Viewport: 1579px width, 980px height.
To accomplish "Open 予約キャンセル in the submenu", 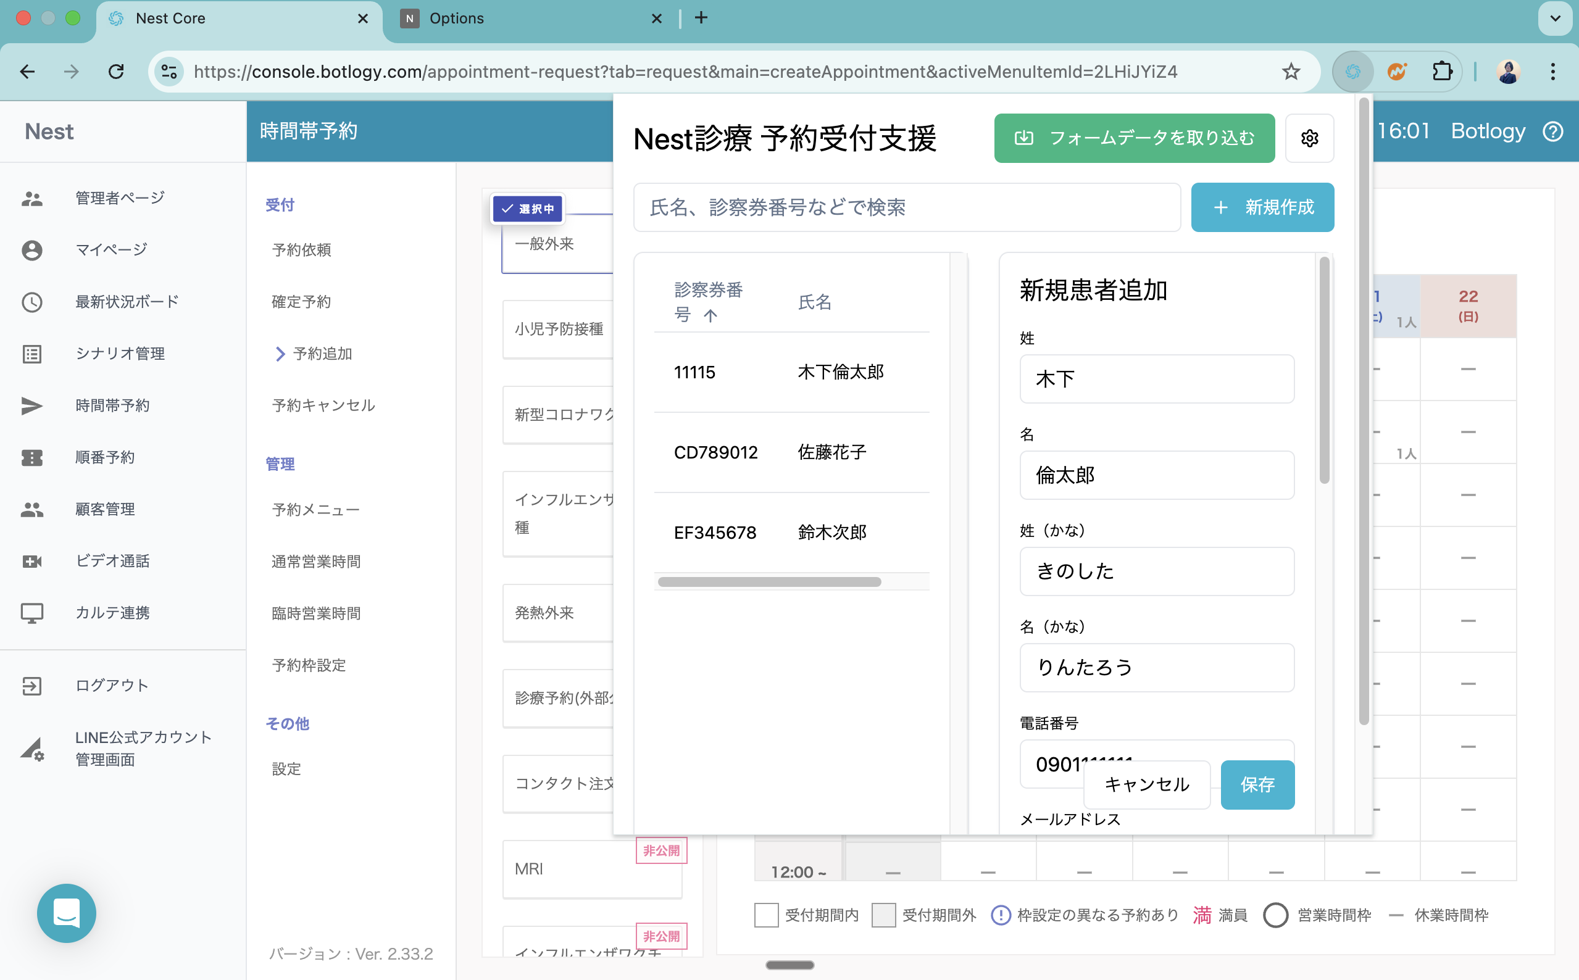I will coord(323,405).
